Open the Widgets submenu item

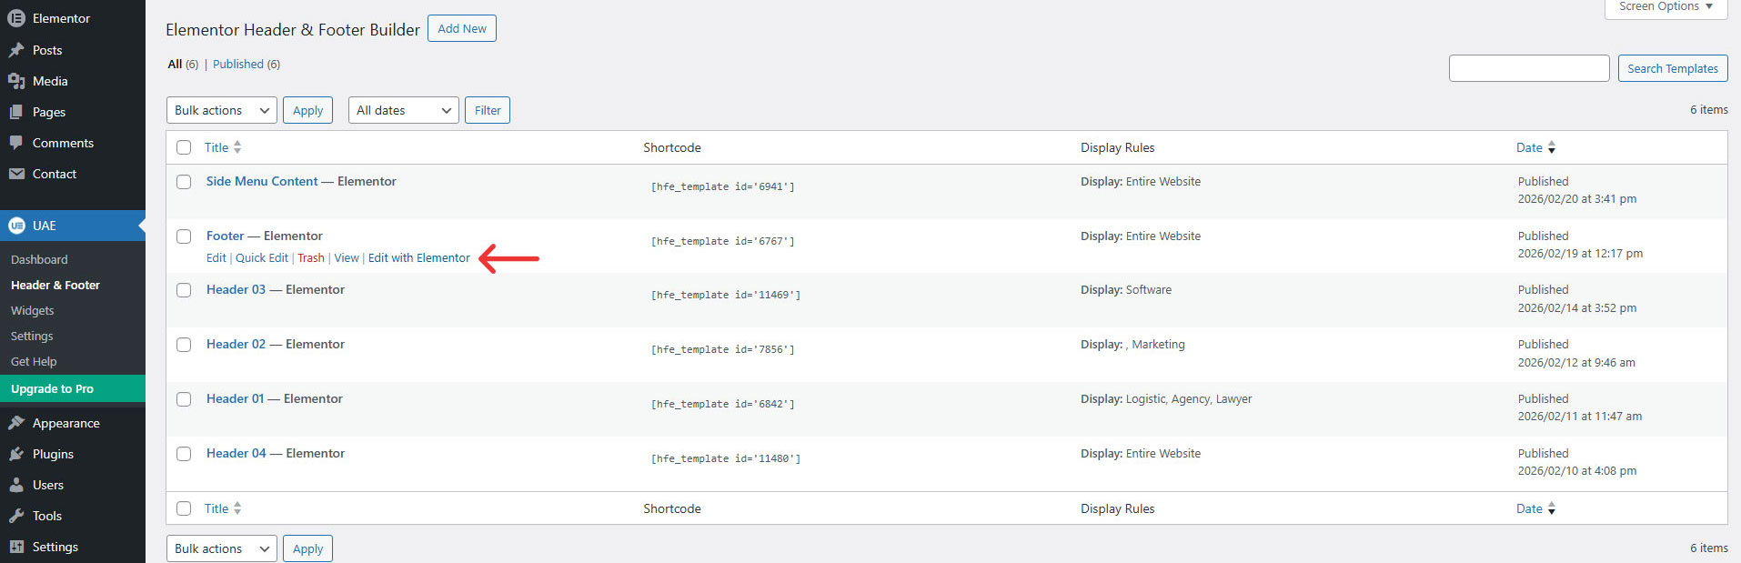(33, 310)
